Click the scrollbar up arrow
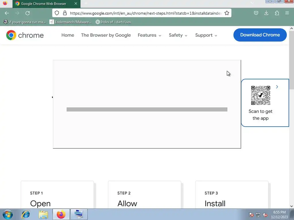294x220 pixels. point(291,28)
